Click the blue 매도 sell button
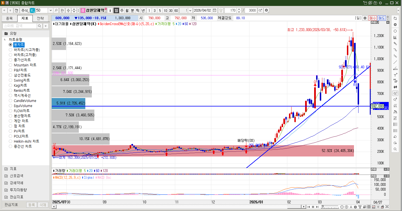 click(x=382, y=18)
